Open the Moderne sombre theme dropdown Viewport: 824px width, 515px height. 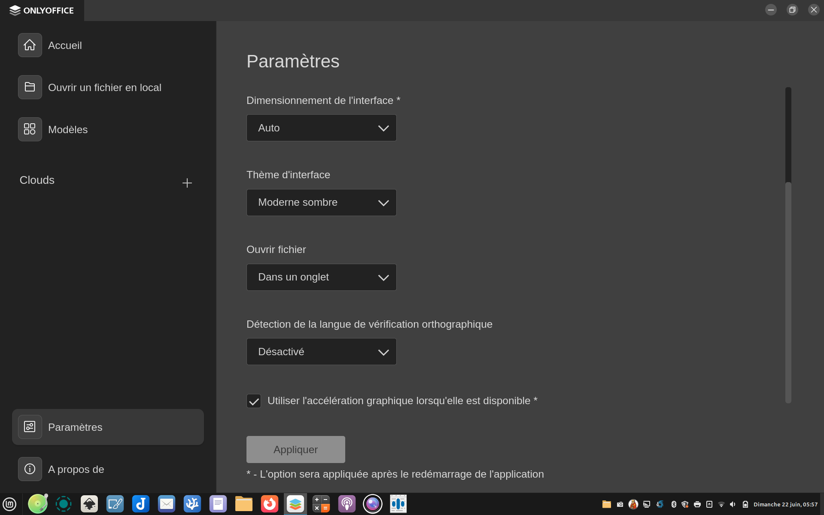[x=321, y=203]
